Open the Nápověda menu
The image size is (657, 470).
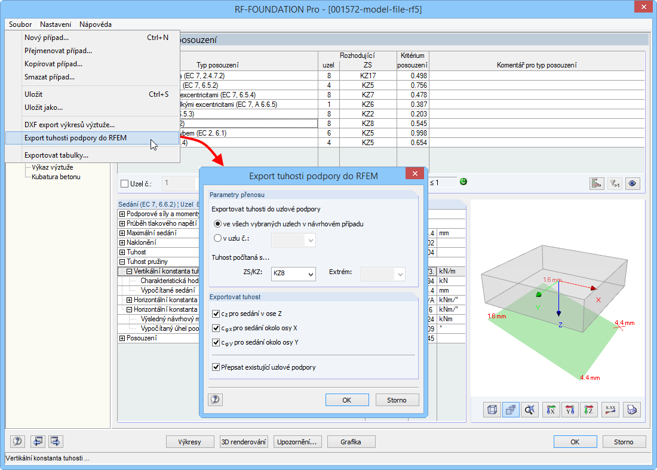(96, 24)
